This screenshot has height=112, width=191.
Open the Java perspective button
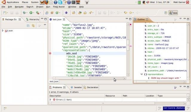[173, 13]
